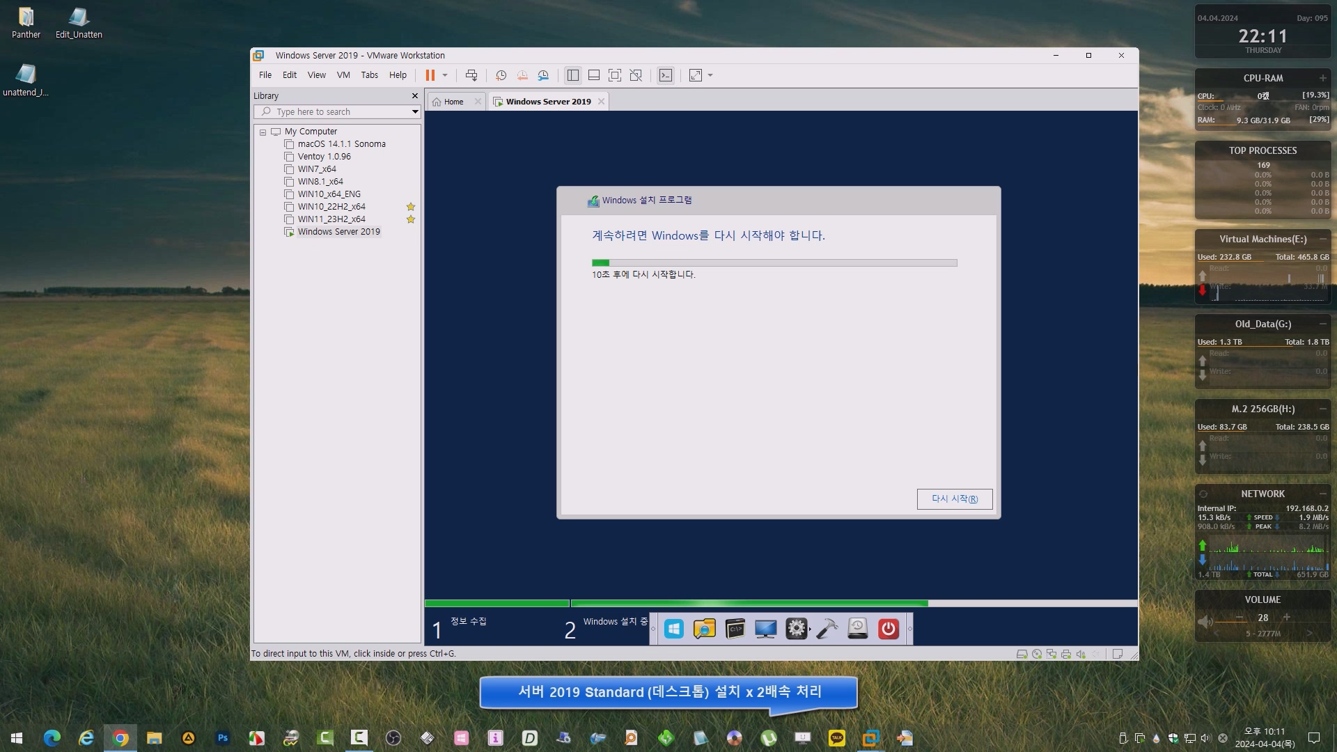Viewport: 1337px width, 752px height.
Task: Close the Windows Server 2019 tab
Action: click(x=601, y=102)
